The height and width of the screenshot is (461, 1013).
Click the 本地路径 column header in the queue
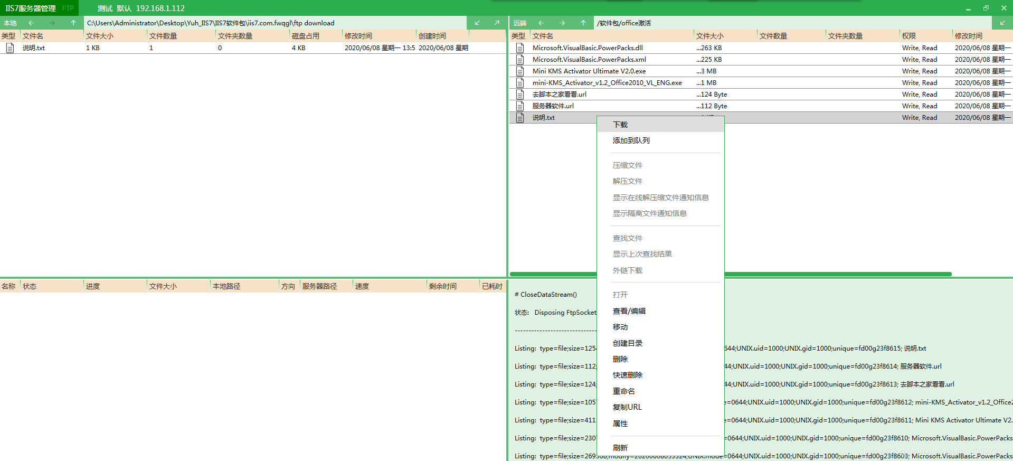244,286
